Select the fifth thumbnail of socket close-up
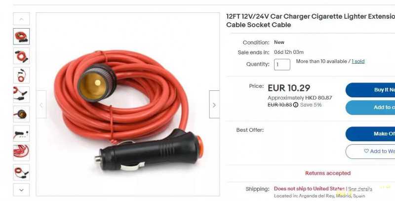 (x=21, y=114)
